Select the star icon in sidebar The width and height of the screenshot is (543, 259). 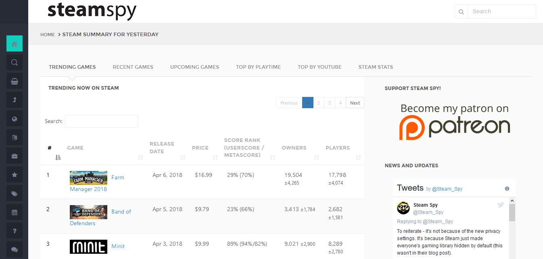tap(15, 175)
